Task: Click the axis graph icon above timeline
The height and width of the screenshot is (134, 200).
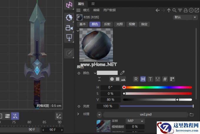Action: [x=59, y=116]
